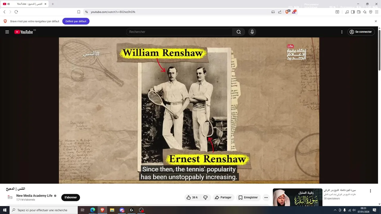Click the video player area to pause playback
The image size is (381, 214).
tap(189, 111)
